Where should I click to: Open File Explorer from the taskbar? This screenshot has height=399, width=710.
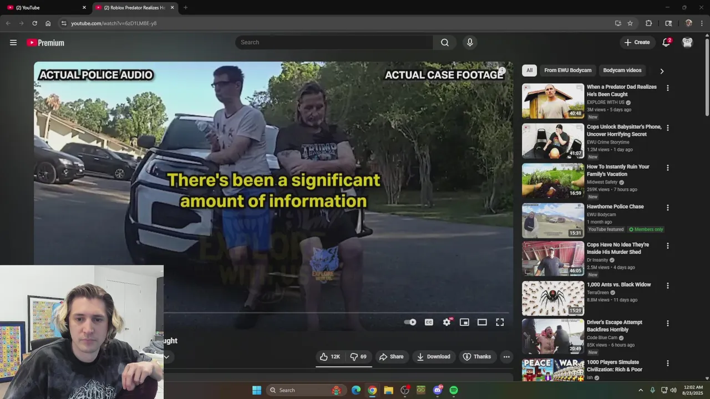click(388, 390)
